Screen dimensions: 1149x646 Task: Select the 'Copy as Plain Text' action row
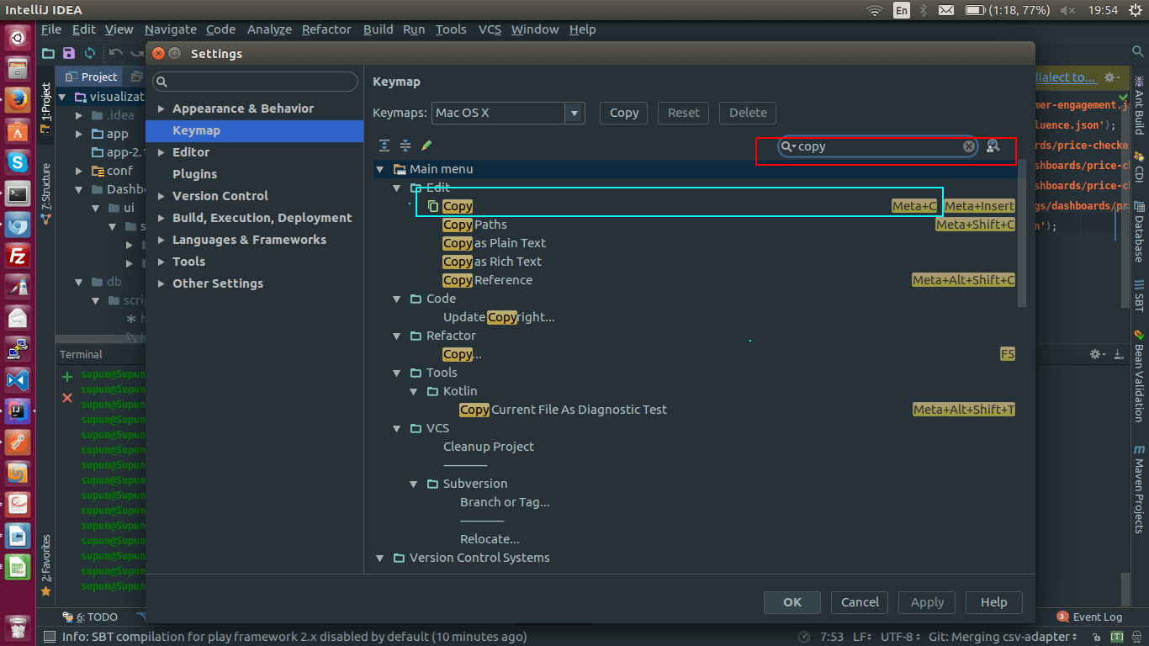tap(696, 243)
